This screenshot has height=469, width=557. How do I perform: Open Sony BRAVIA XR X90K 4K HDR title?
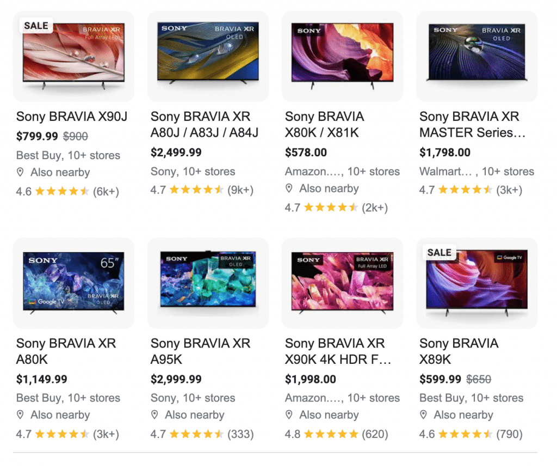(338, 351)
